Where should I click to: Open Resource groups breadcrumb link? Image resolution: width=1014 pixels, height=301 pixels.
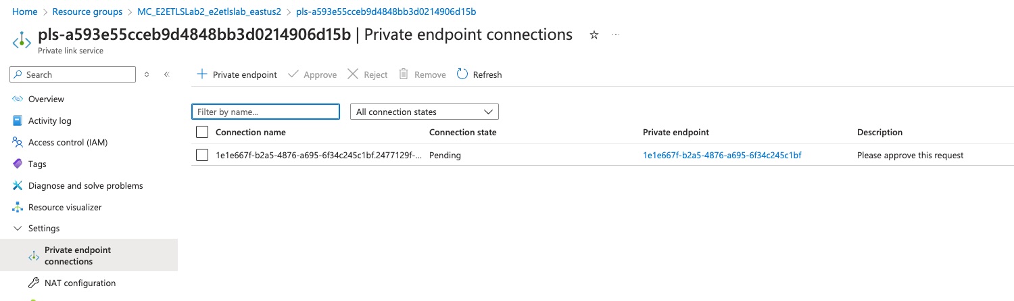pos(87,12)
